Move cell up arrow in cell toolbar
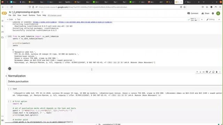 click(x=197, y=72)
